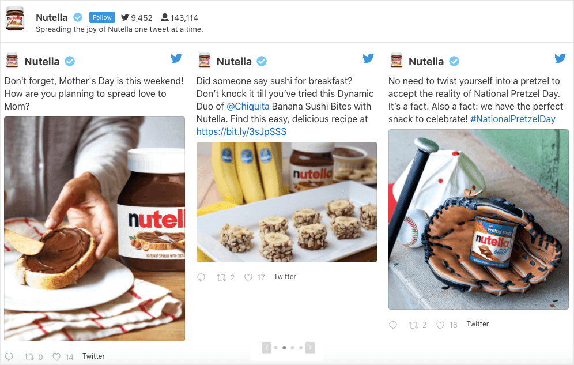Go to the next carousel slide arrow
Viewport: 574px width, 365px height.
(310, 348)
